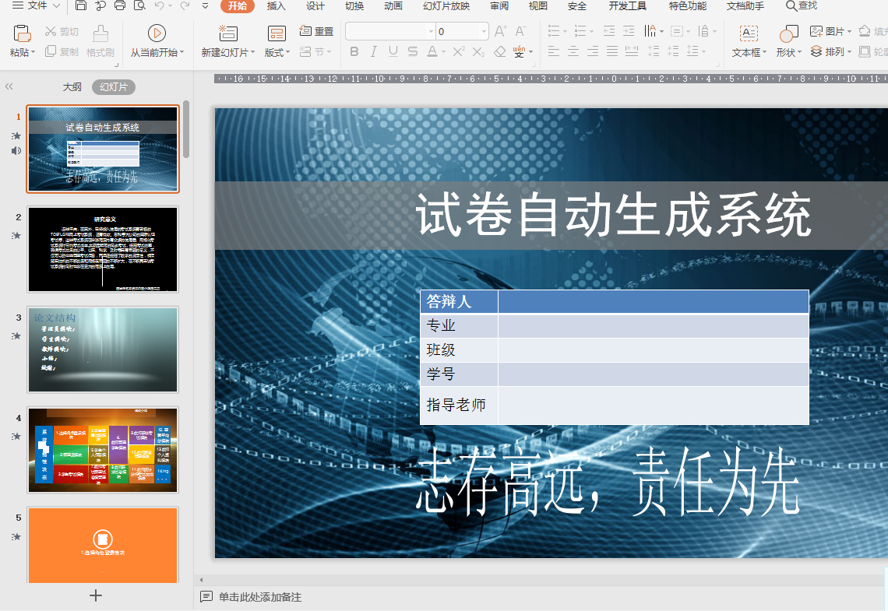Start slideshow from current slide play icon
Screen dimensions: 888x611
[157, 33]
